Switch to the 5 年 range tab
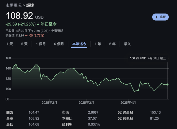The width and height of the screenshot is (177, 129). pyautogui.click(x=112, y=44)
